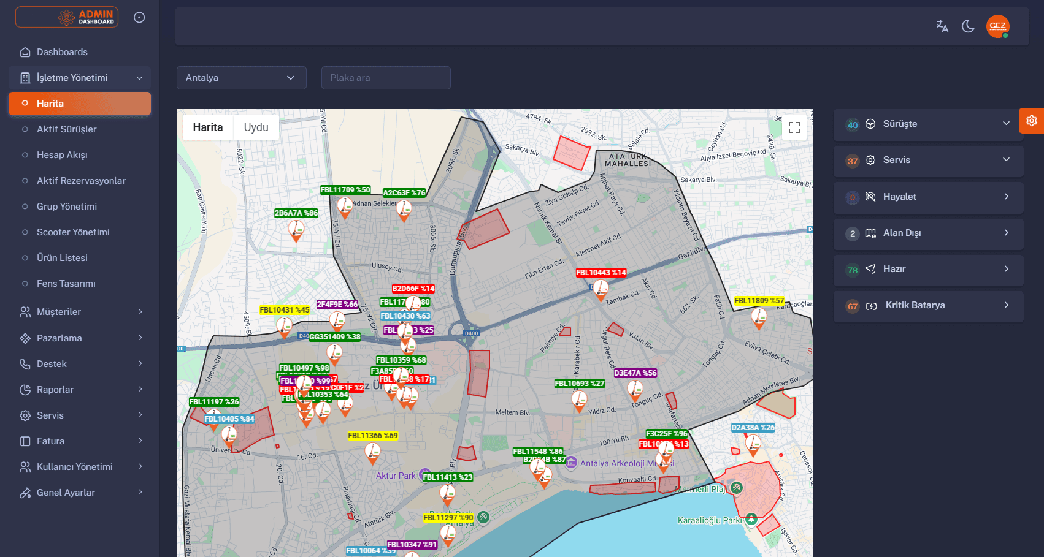Image resolution: width=1044 pixels, height=557 pixels.
Task: Click the Plaka ara search field
Action: pyautogui.click(x=386, y=78)
